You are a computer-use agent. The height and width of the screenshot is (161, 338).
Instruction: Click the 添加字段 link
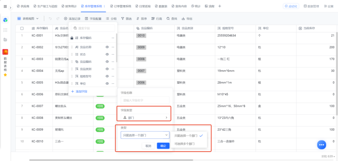(79, 92)
